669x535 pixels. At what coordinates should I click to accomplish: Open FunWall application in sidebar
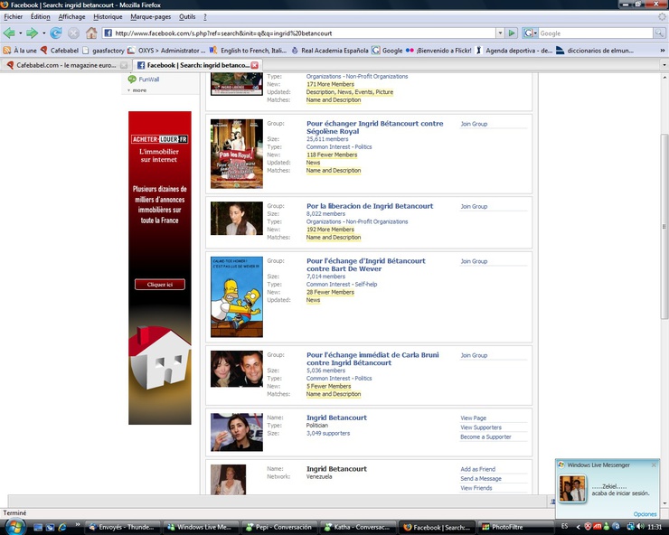pyautogui.click(x=144, y=80)
